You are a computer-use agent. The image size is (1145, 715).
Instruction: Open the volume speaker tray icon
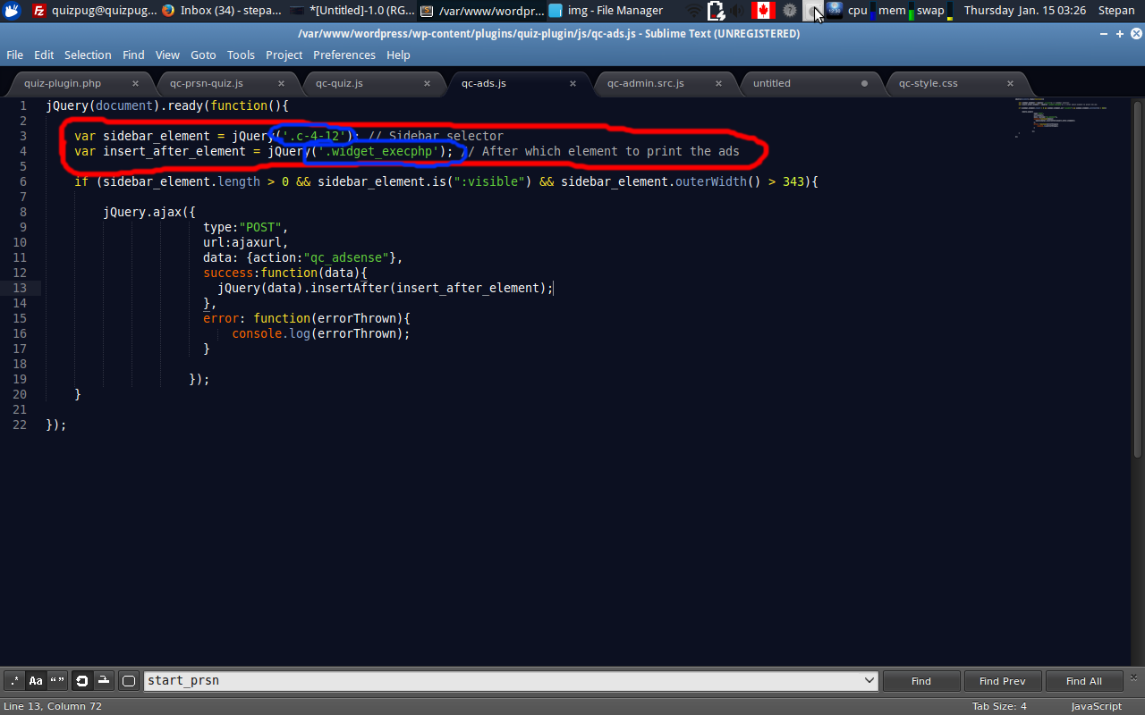coord(738,11)
